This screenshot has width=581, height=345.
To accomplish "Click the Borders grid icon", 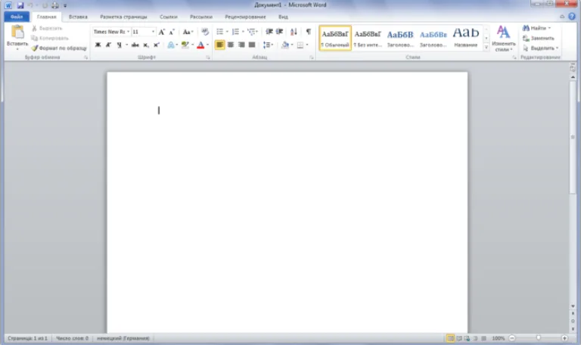I will (300, 45).
